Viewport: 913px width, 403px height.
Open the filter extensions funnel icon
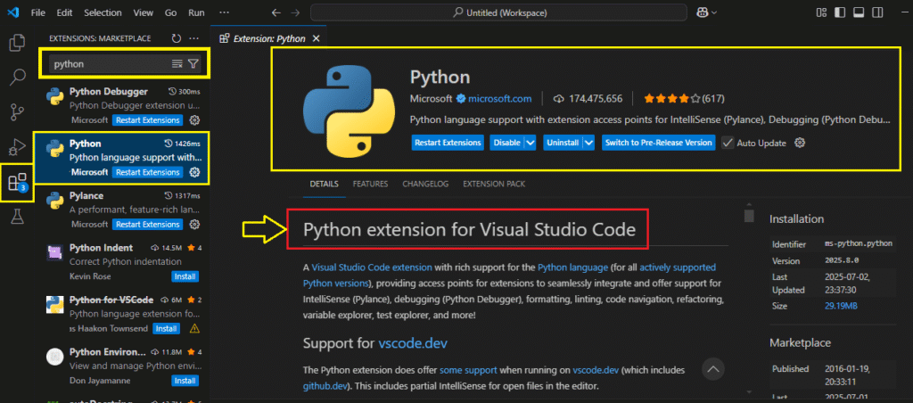(193, 64)
